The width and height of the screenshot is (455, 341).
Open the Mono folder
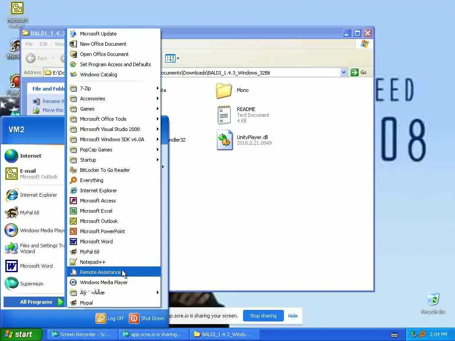coord(232,91)
